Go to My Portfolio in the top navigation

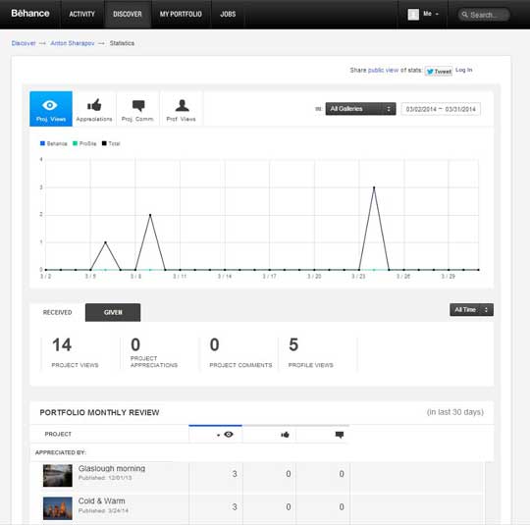point(181,14)
